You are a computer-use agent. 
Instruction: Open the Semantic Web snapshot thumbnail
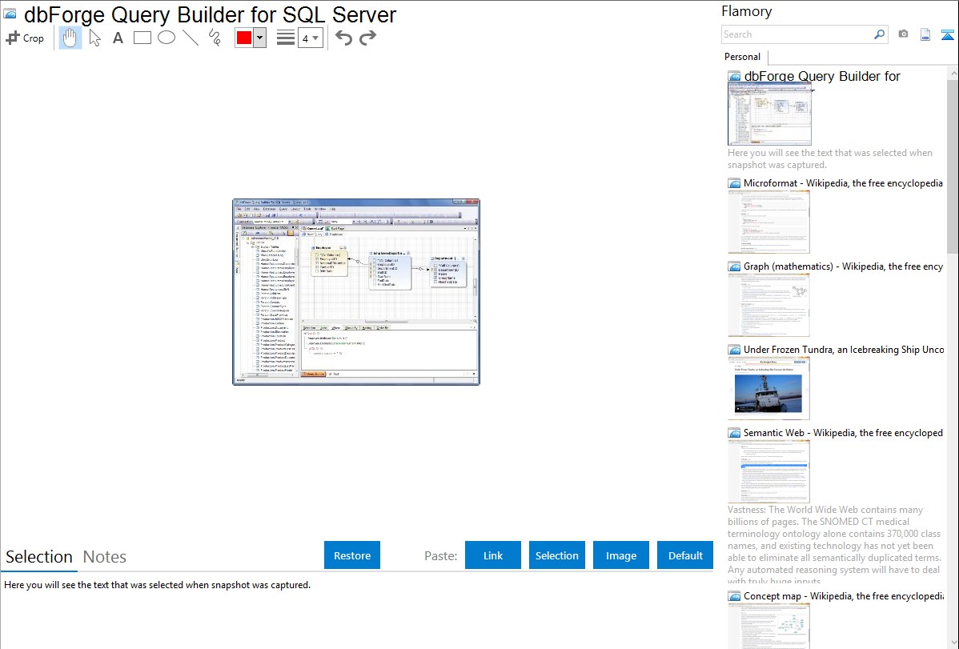[768, 471]
